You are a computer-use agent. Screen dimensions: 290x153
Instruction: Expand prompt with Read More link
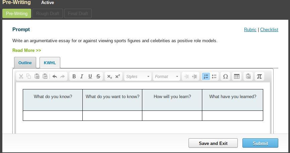[x=27, y=50]
